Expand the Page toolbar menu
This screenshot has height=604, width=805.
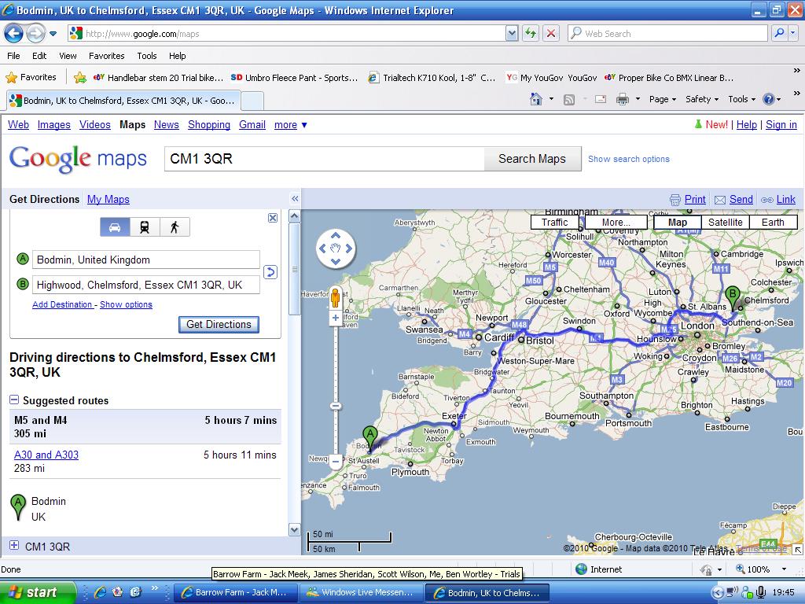(x=662, y=99)
